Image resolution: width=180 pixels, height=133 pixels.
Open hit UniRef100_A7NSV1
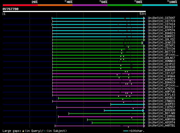161,89
